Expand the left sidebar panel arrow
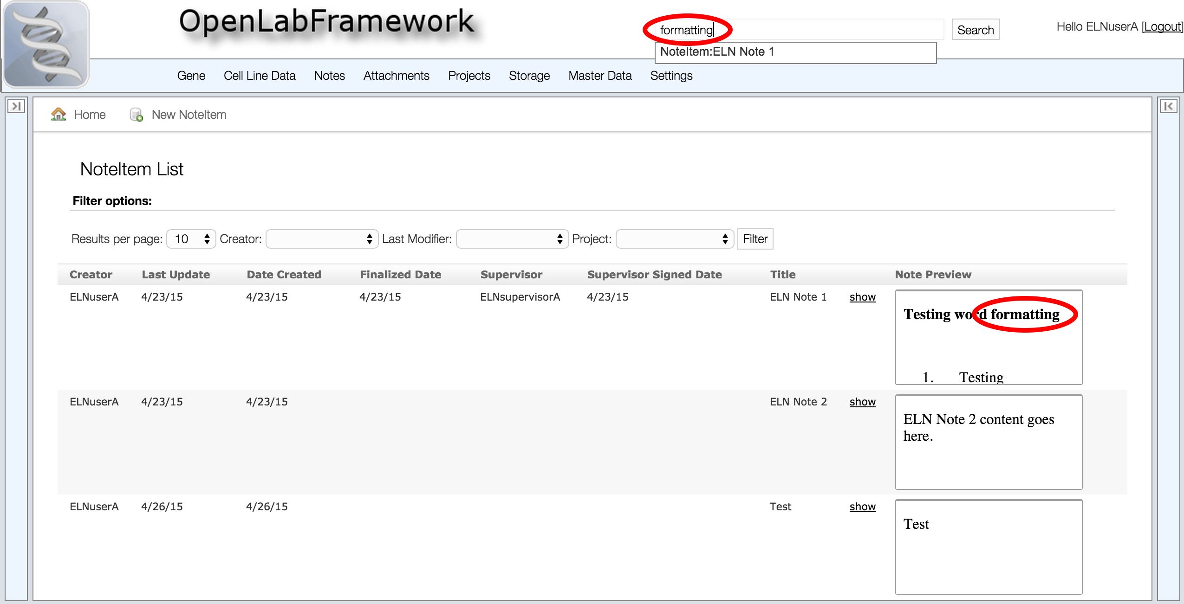 (x=16, y=106)
